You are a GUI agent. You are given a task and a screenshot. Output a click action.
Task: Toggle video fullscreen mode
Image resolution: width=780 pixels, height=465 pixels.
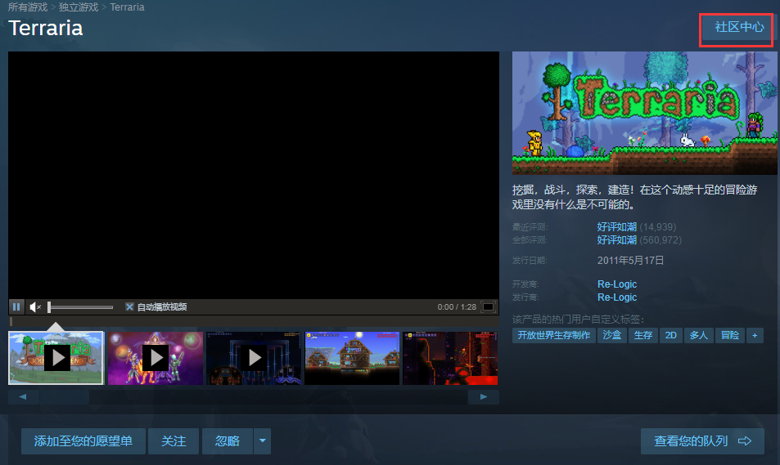489,307
